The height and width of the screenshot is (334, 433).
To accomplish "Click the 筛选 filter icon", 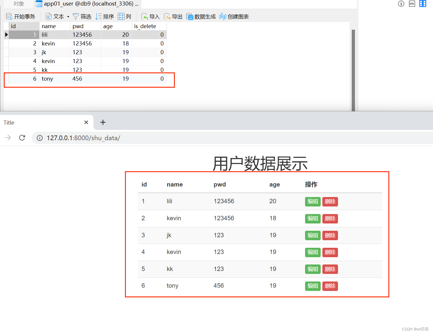I will (76, 16).
